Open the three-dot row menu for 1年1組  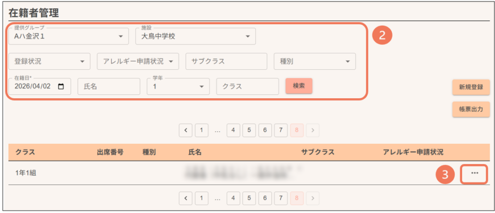click(x=474, y=174)
